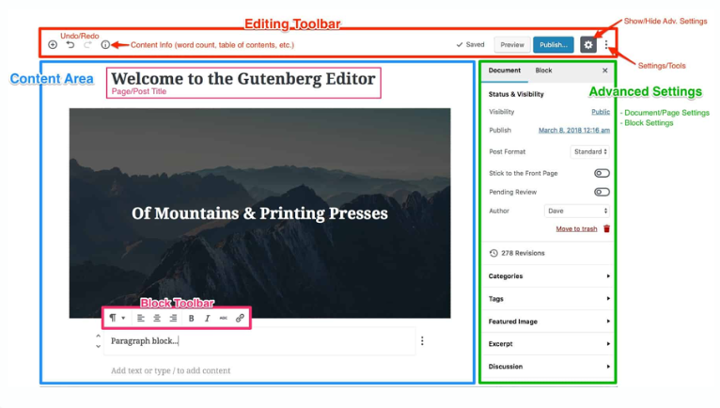This screenshot has width=720, height=408.
Task: Expand the Featured Image section
Action: click(x=549, y=322)
